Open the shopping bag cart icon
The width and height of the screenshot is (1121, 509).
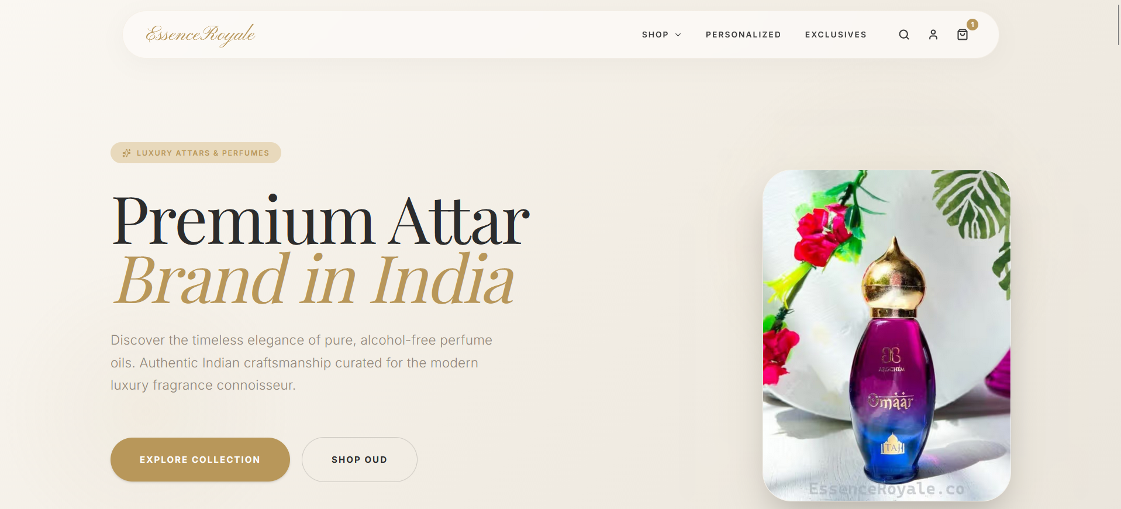point(962,35)
